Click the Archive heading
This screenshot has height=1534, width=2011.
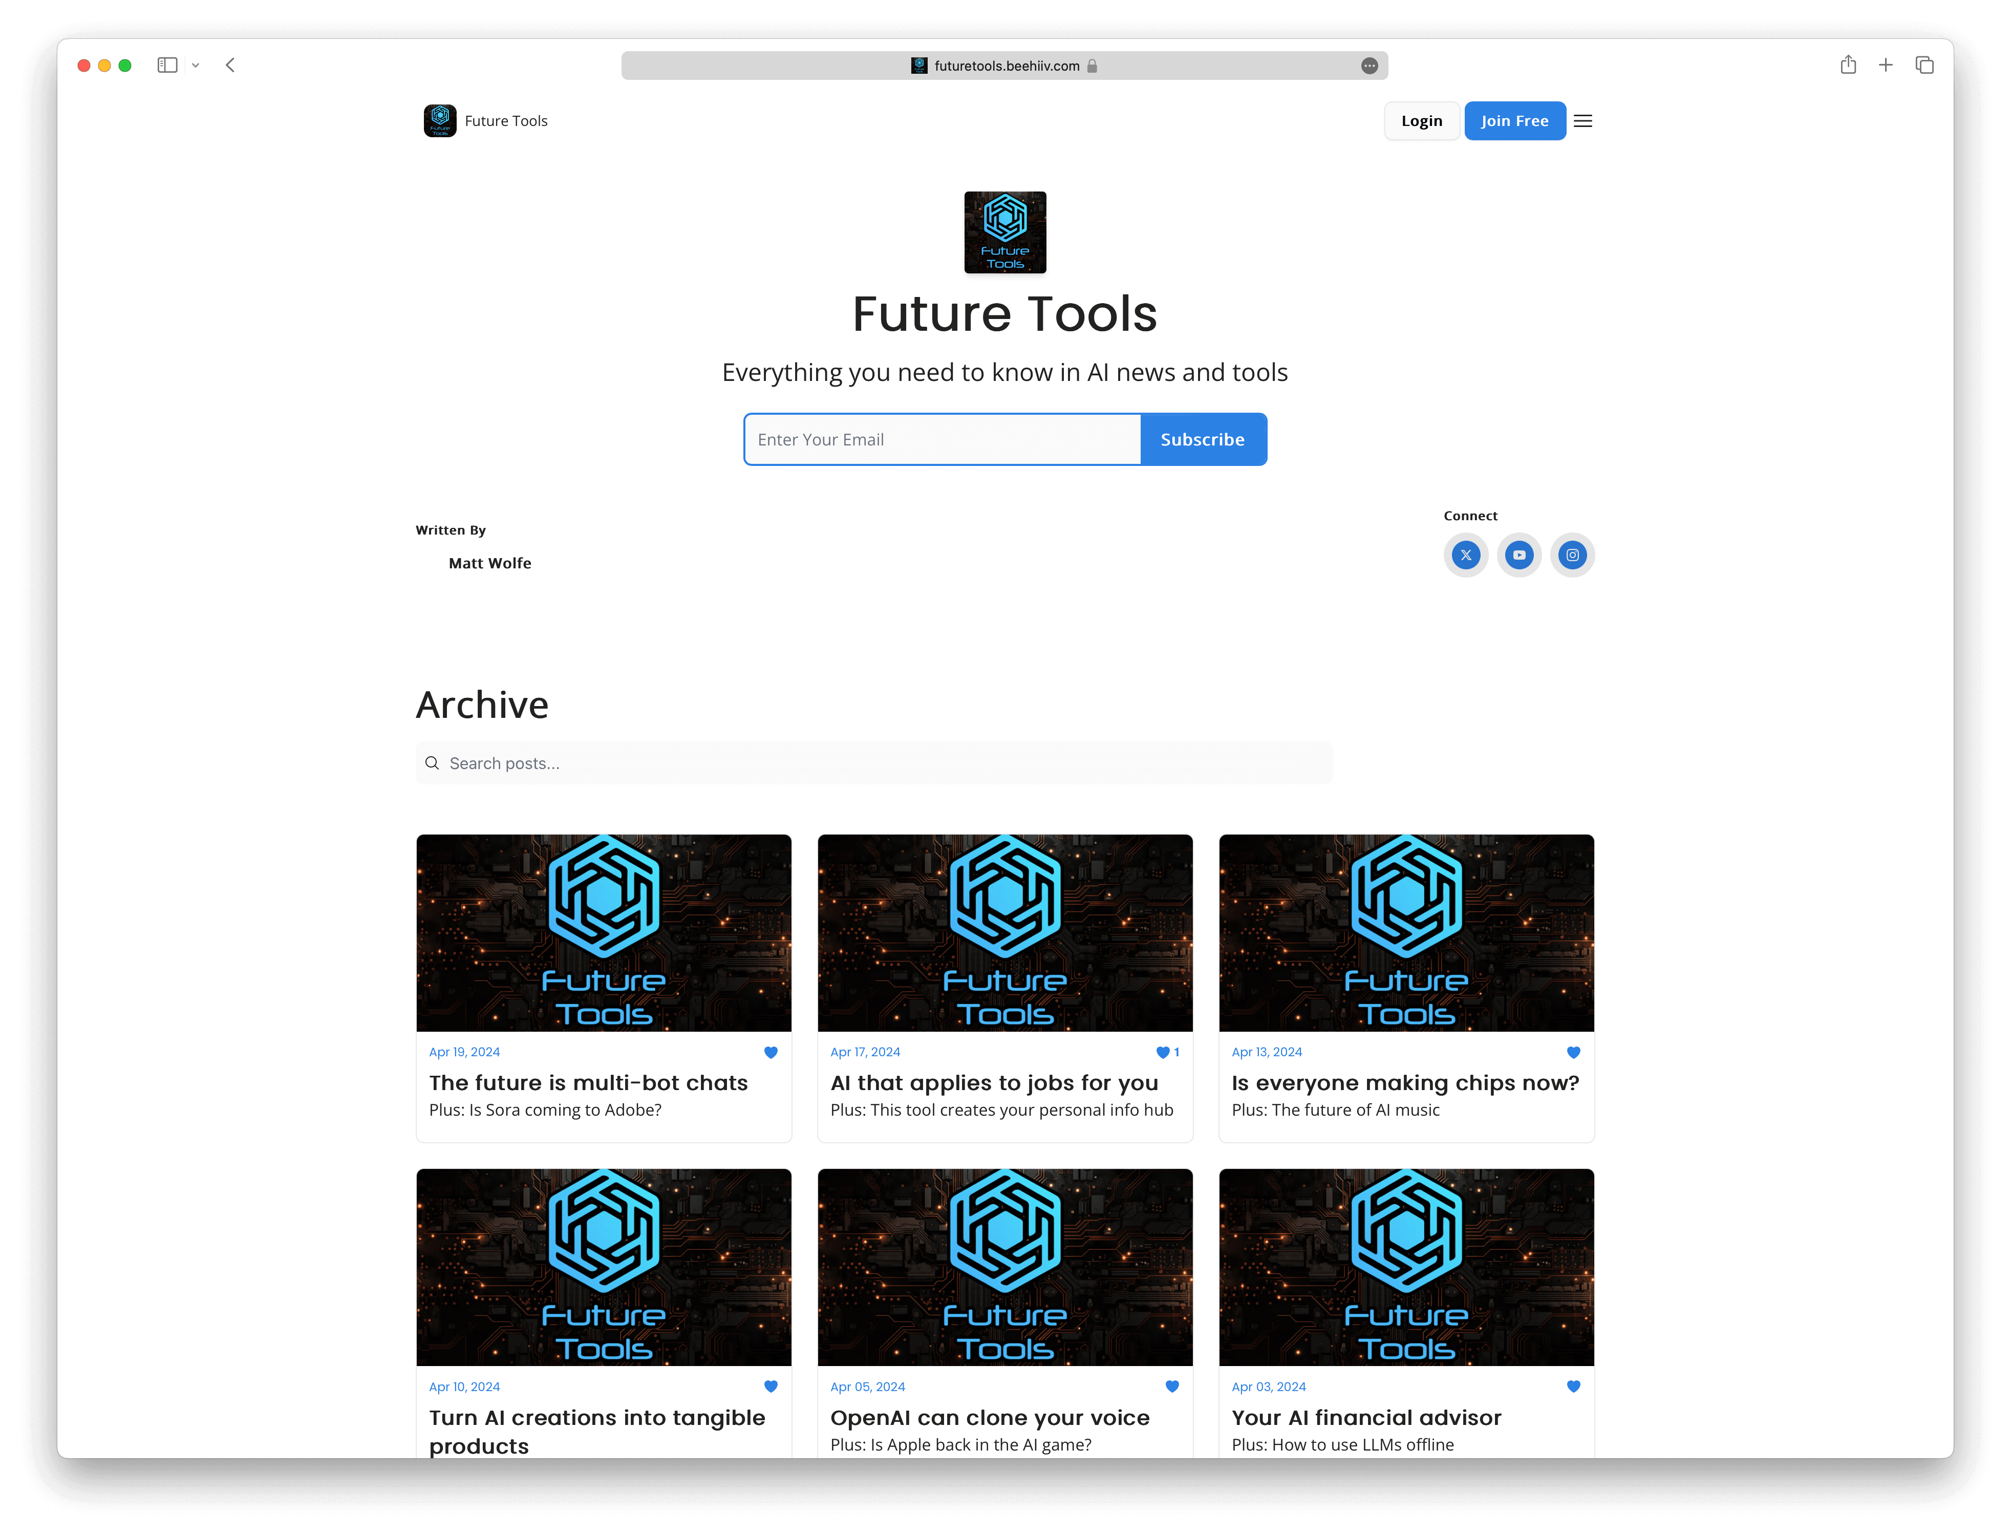[x=482, y=705]
